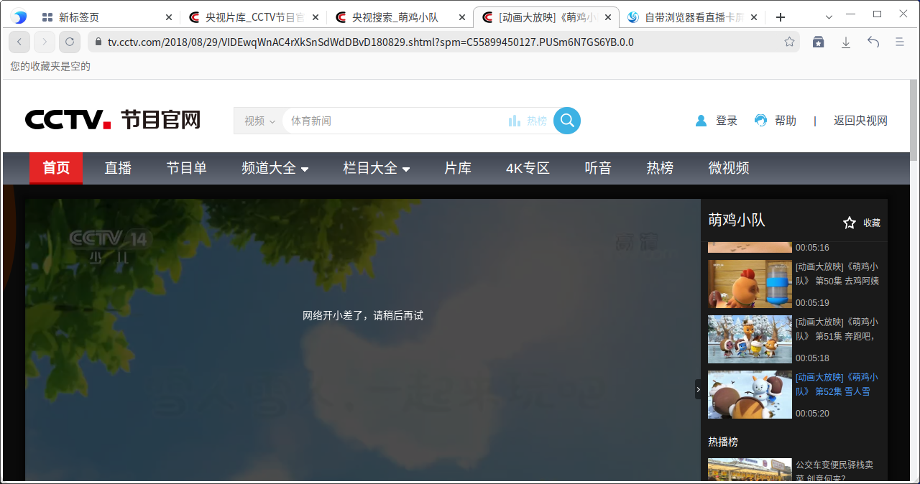Bookmark page with address bar star icon

789,42
